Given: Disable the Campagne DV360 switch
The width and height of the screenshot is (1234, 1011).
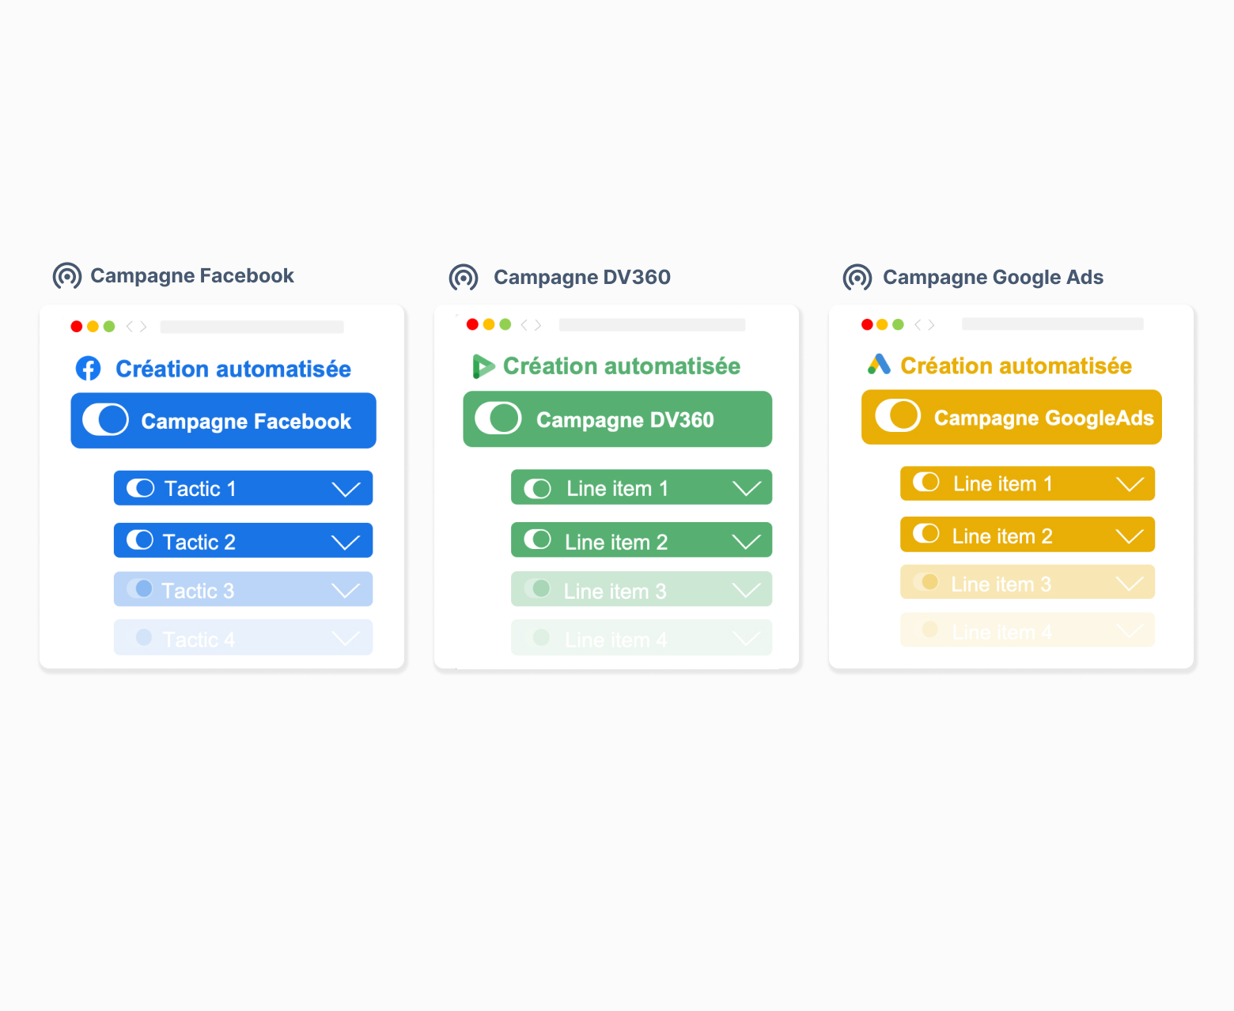Looking at the screenshot, I should [498, 418].
